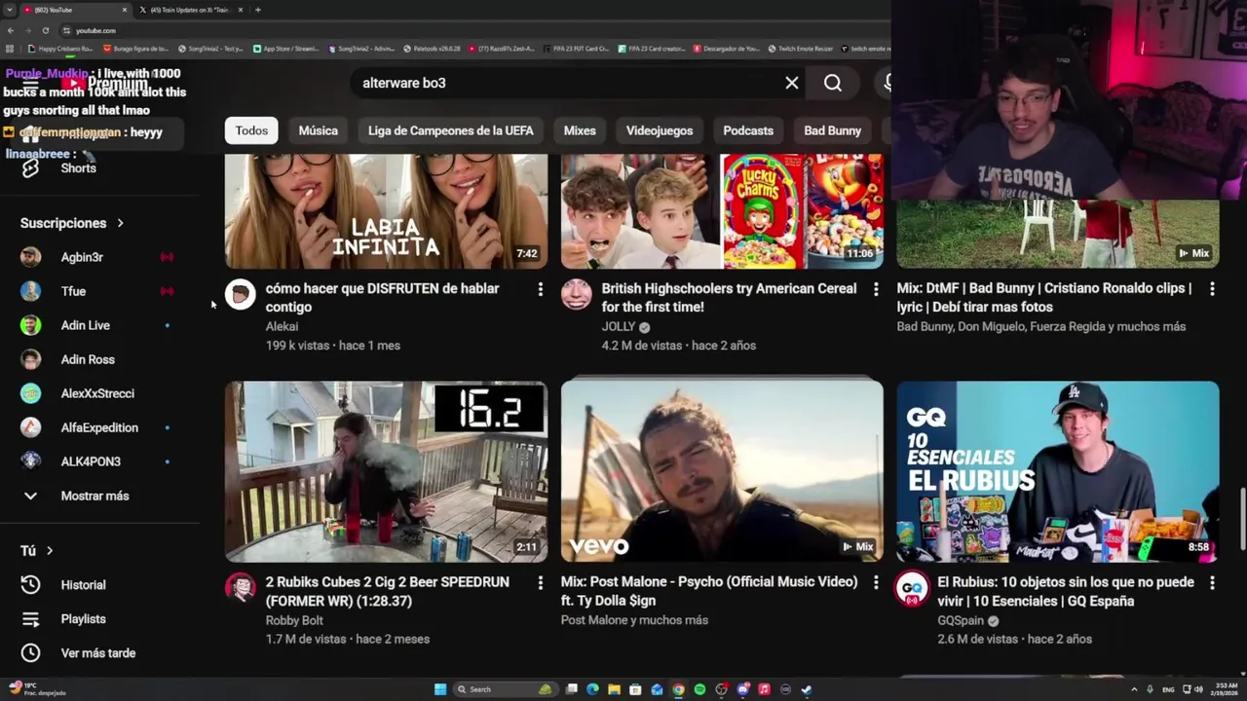Reload the page in the browser toolbar
This screenshot has height=701, width=1247.
[46, 30]
